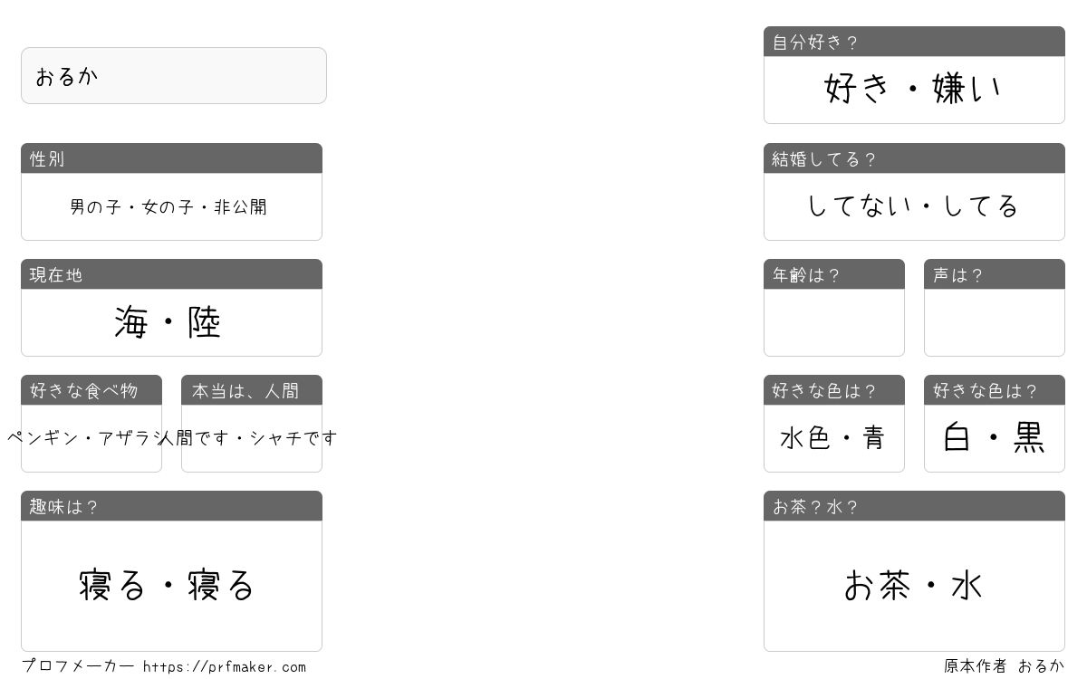1087x679 pixels.
Task: Click the 本当は、人間 header
Action: click(x=252, y=390)
